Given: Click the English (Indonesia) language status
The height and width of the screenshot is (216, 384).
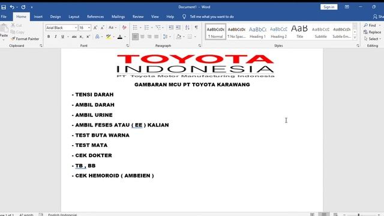Looking at the screenshot, I should (62, 215).
